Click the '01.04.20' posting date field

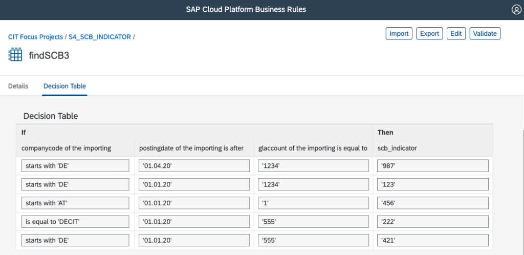coord(194,166)
